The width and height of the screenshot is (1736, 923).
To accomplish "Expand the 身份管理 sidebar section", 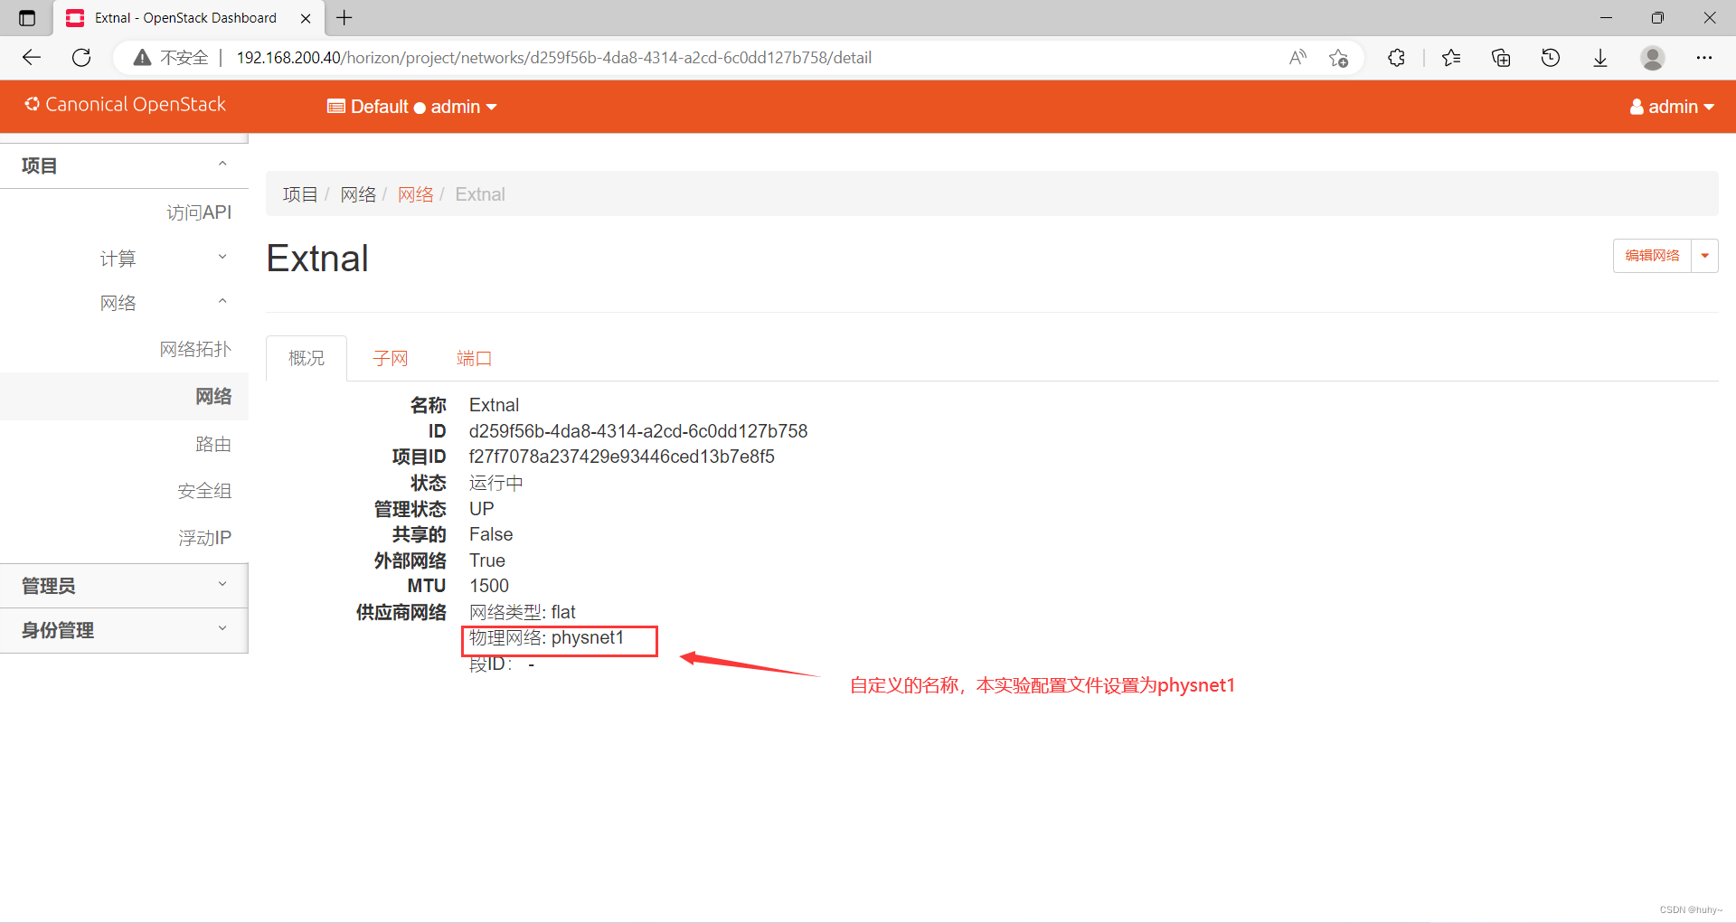I will coord(124,630).
